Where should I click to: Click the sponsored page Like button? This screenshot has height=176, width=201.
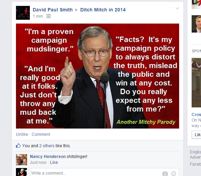196,135
